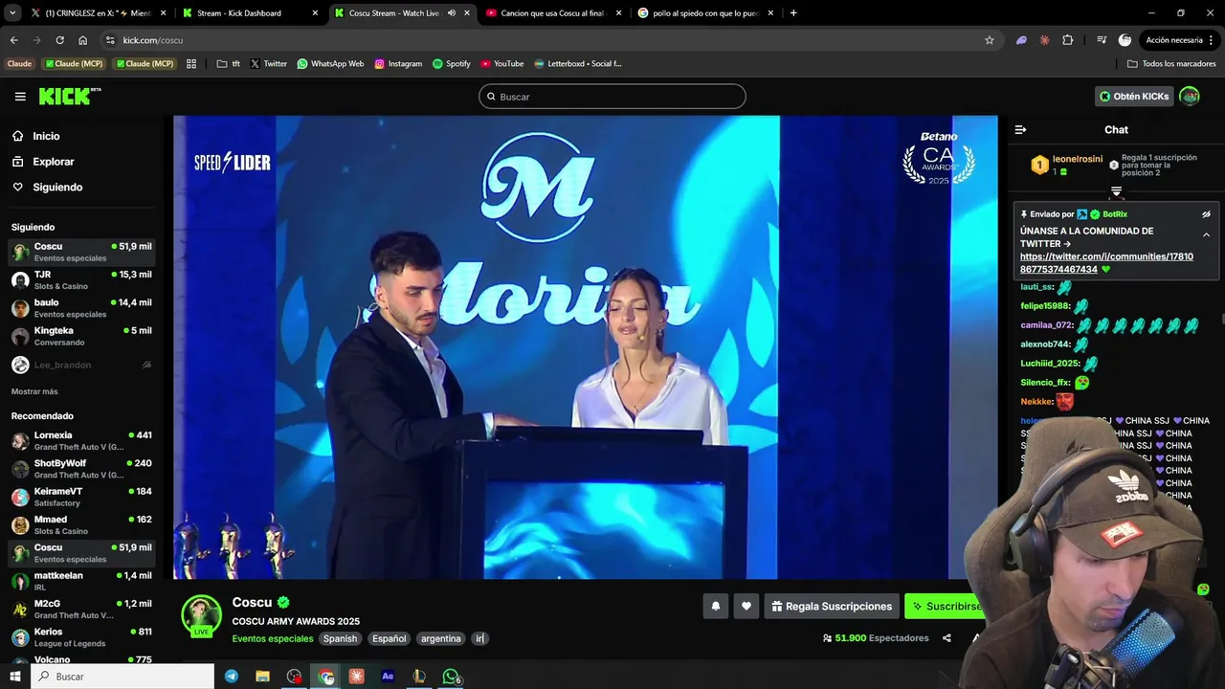Bookmark this page with the star icon
Screen dimensions: 1225x689
coord(990,40)
